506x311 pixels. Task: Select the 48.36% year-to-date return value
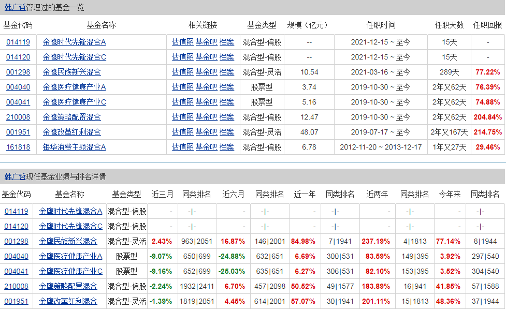click(x=448, y=301)
